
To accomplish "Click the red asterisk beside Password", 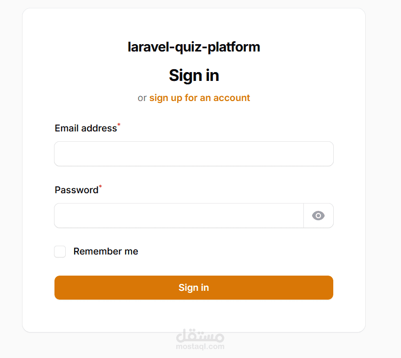I will (x=100, y=186).
